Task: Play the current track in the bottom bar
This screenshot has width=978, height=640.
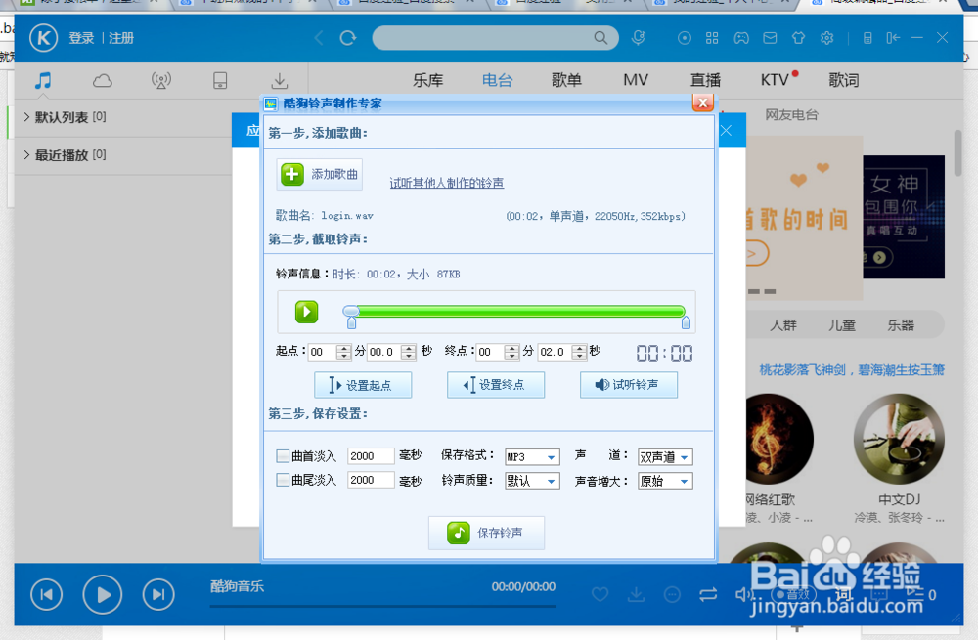Action: click(x=103, y=594)
